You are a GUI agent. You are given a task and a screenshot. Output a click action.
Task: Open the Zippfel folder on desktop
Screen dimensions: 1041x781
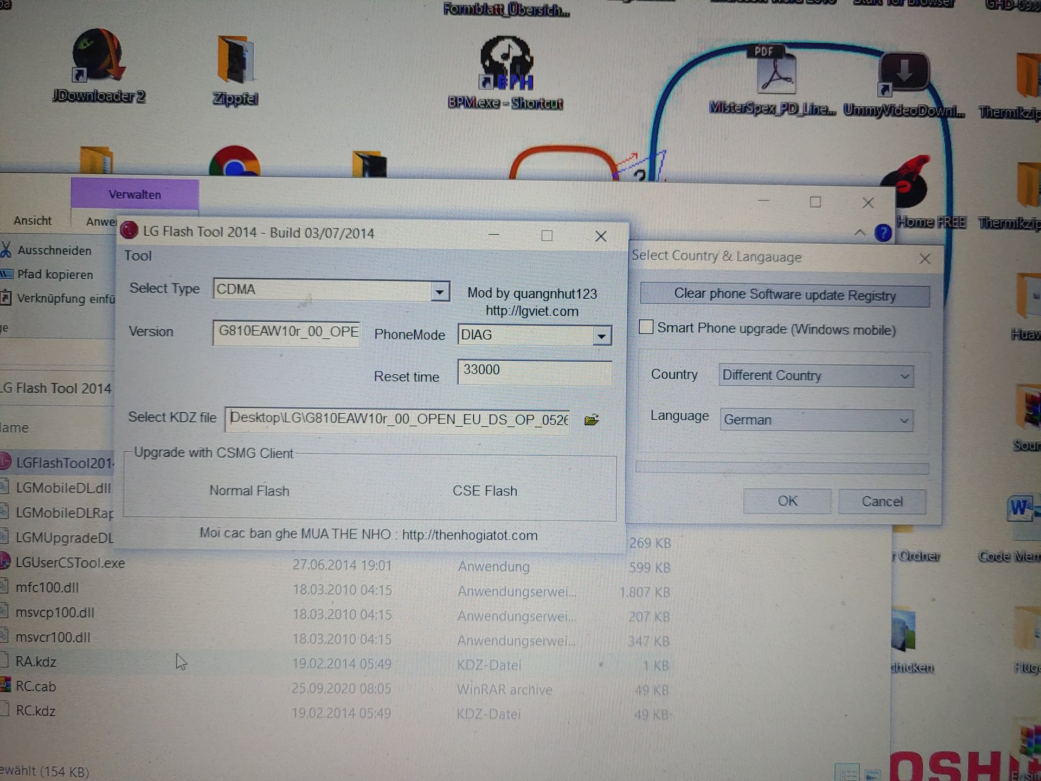[235, 69]
